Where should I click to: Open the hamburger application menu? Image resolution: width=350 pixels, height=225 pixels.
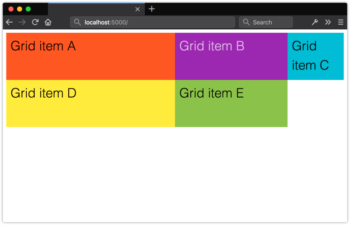341,22
